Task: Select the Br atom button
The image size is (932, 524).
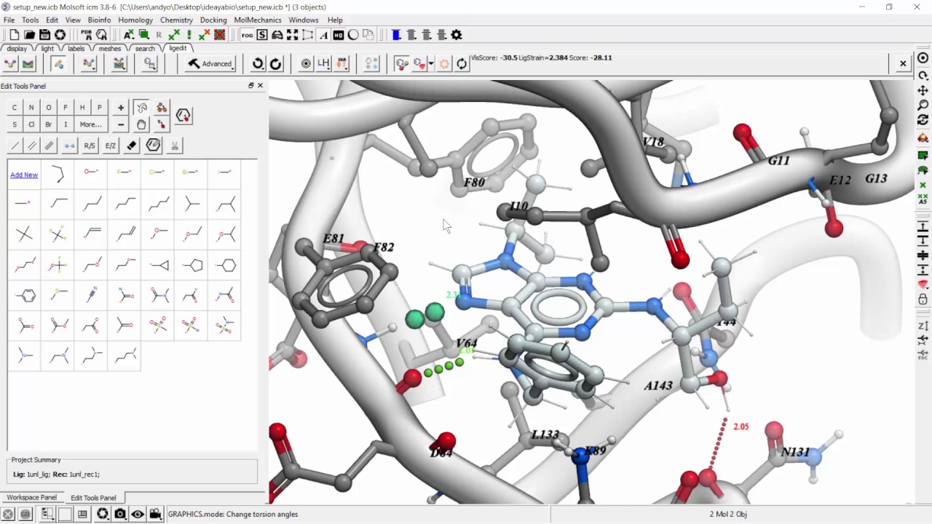Action: (49, 124)
